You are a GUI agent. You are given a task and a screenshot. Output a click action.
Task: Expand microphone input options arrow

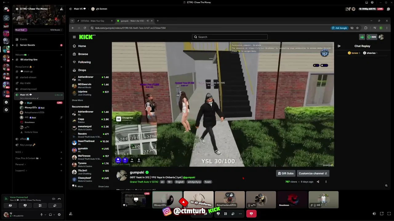(x=45, y=215)
